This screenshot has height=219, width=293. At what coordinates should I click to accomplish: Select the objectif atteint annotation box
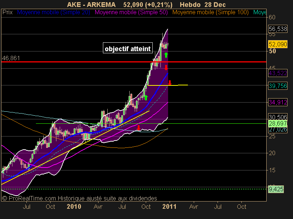pos(128,48)
